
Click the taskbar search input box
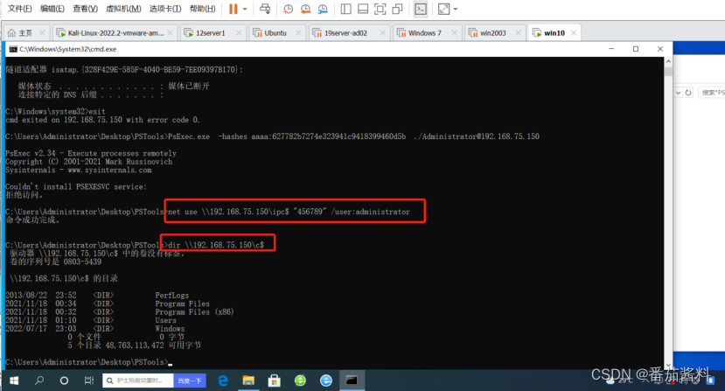tap(138, 381)
